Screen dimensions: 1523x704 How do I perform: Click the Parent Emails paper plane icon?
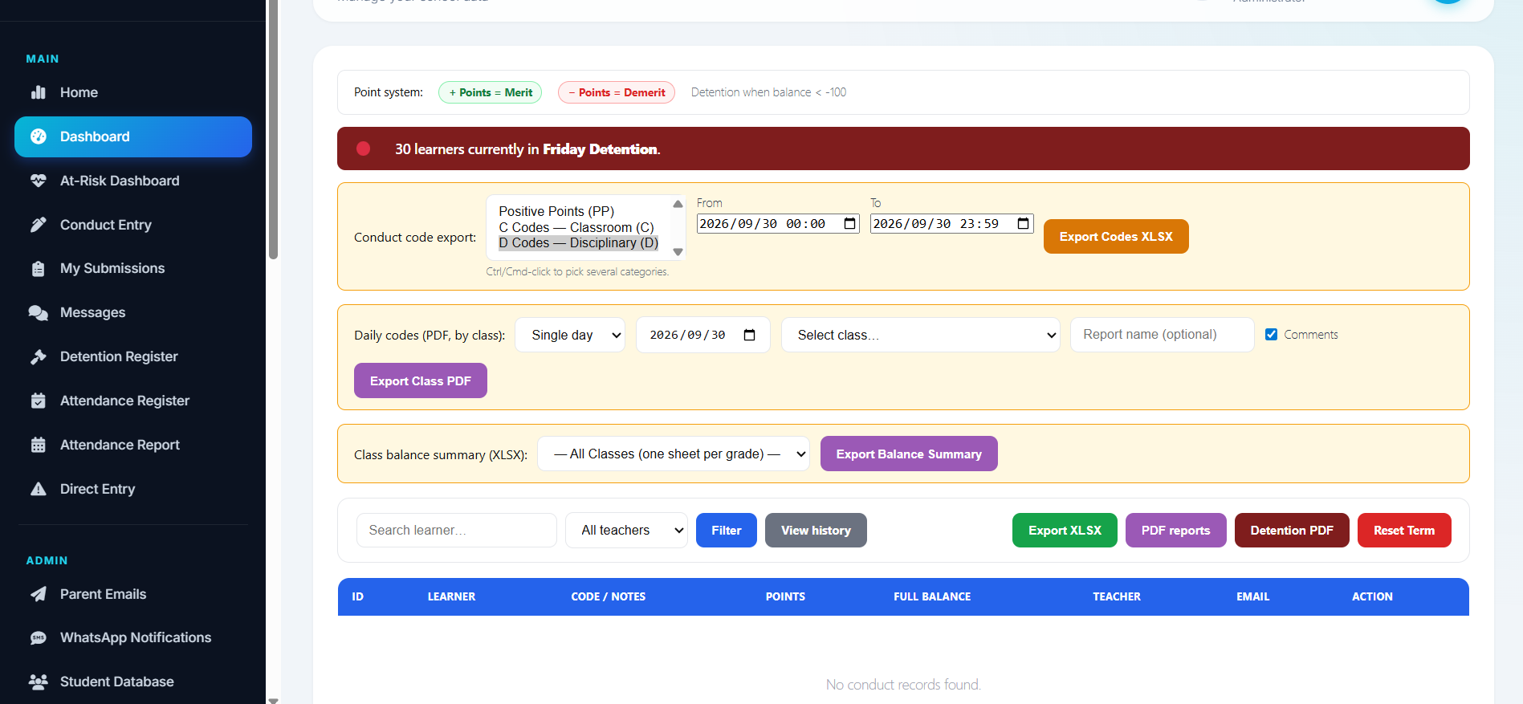(38, 594)
